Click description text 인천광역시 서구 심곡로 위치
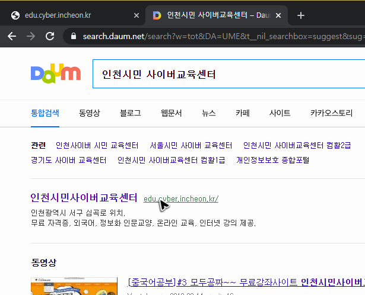Viewport: 365px width, 295px height. (78, 213)
